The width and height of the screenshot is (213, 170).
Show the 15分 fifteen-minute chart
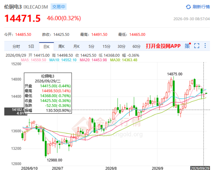click(x=106, y=46)
